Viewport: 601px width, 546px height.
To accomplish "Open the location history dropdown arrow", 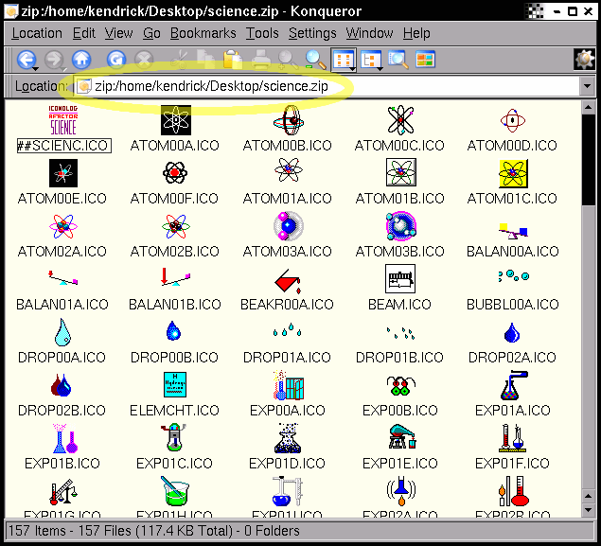I will (587, 86).
